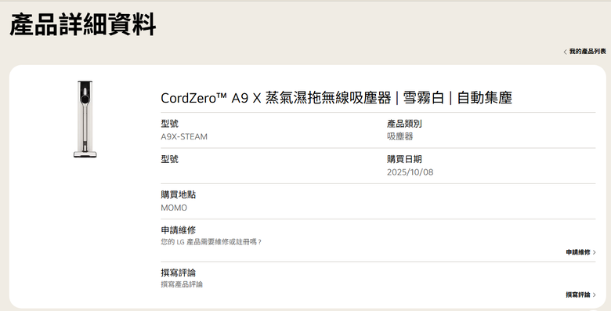Click the chevron arrow next to 撰寫評論 link
The width and height of the screenshot is (611, 311).
point(595,295)
